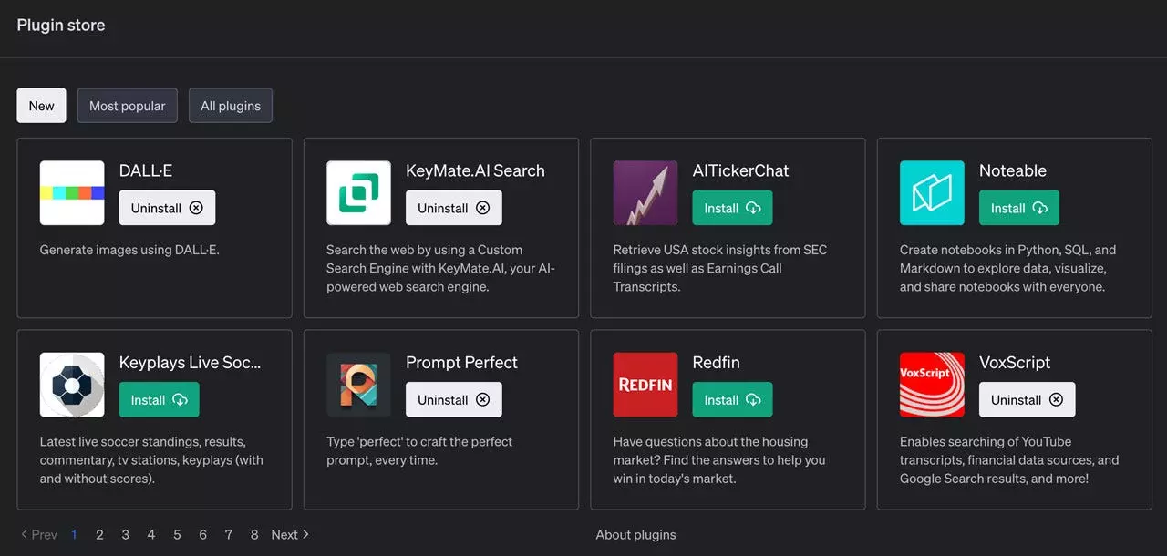Image resolution: width=1167 pixels, height=556 pixels.
Task: Open page 1 of plugins
Action: click(74, 535)
